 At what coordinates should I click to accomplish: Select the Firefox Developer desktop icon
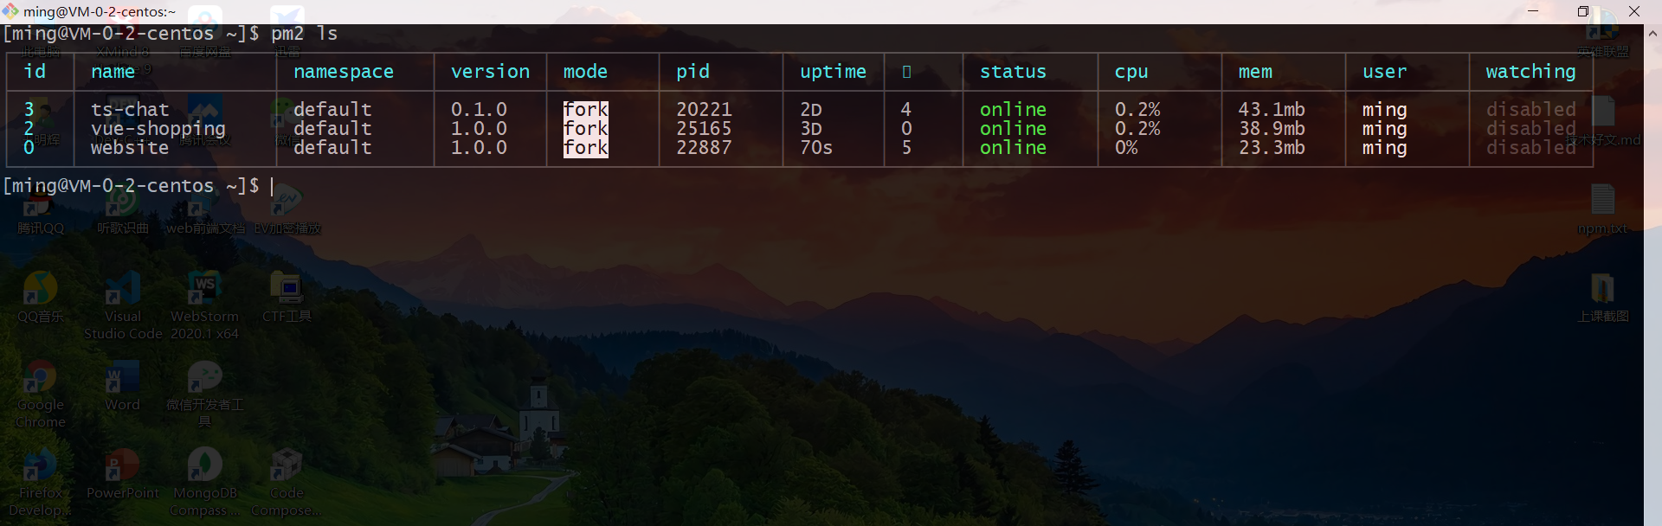coord(40,467)
